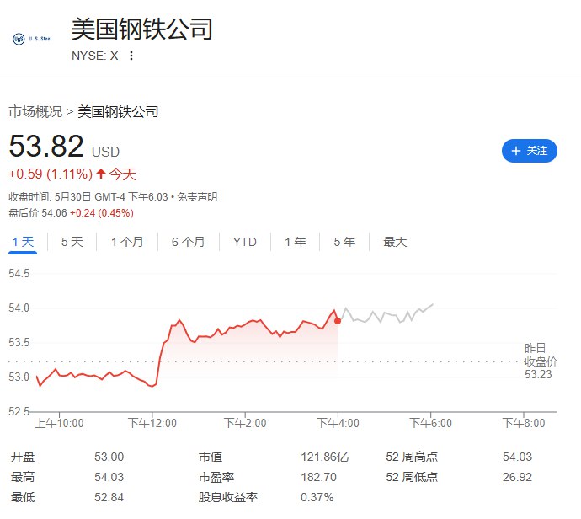Click the 52 周低点 value 26.92
Image resolution: width=581 pixels, height=519 pixels.
click(517, 477)
